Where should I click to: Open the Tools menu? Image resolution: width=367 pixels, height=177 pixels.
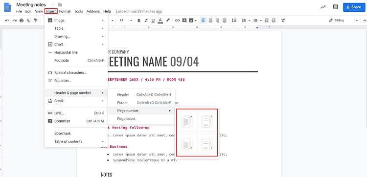(79, 11)
